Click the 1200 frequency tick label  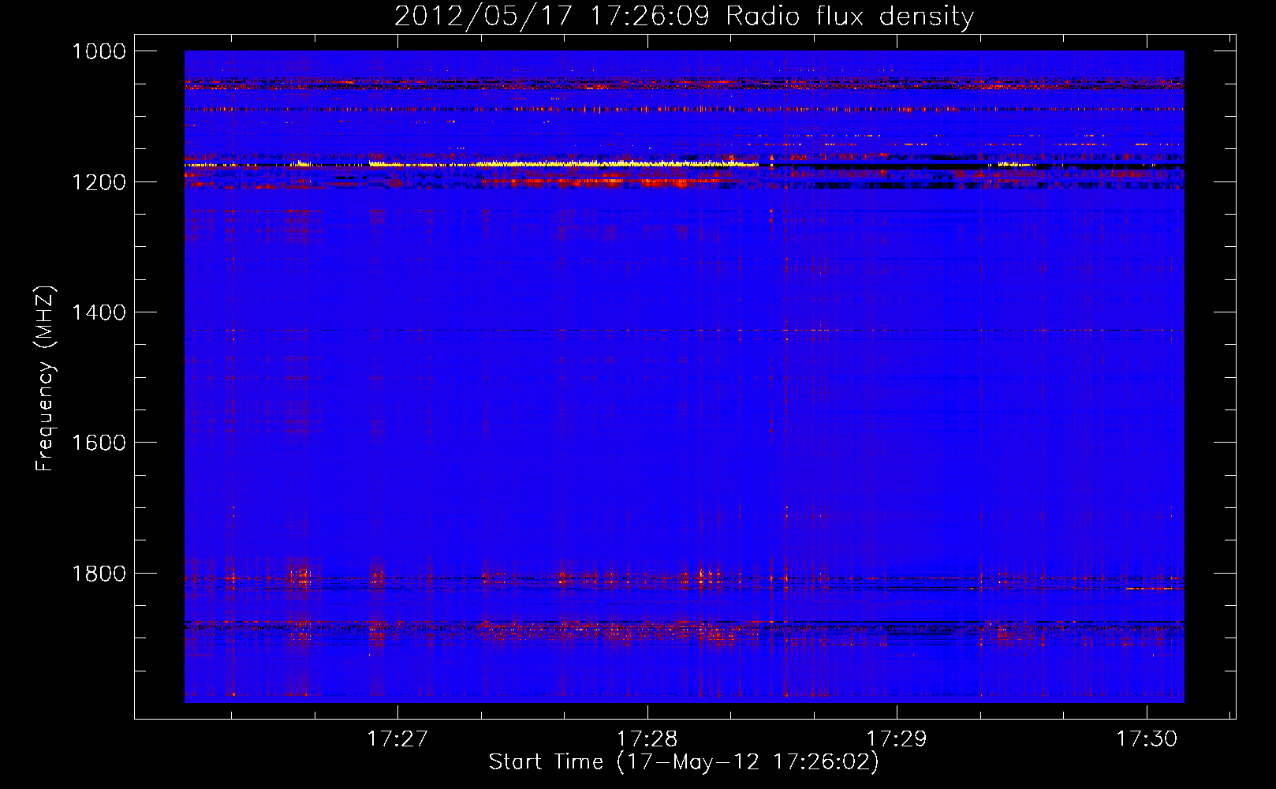point(99,182)
